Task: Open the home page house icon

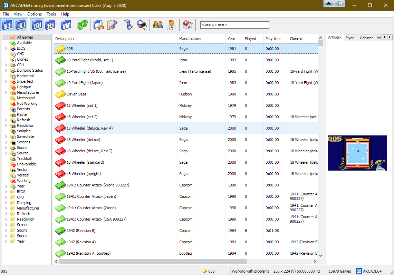Action: [188, 25]
